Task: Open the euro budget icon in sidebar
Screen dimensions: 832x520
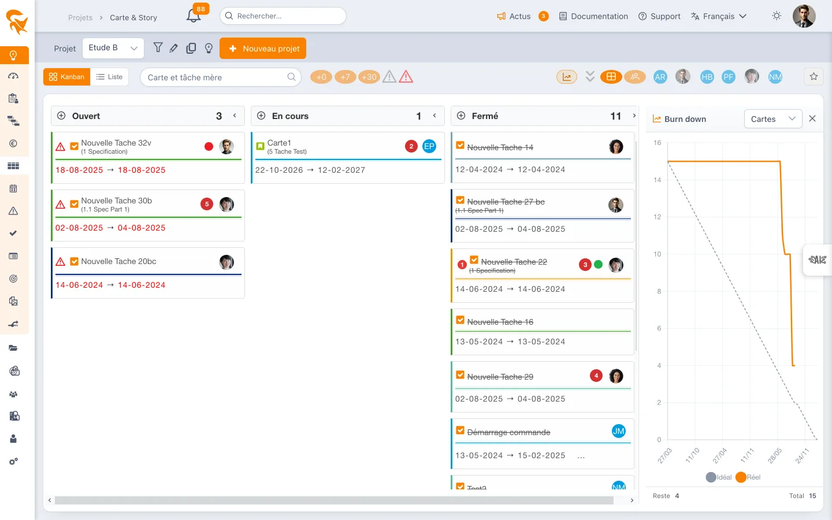Action: (13, 143)
